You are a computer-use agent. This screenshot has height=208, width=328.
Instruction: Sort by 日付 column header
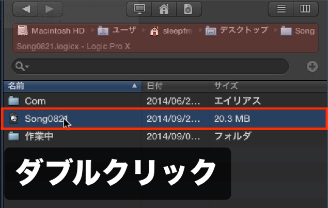[x=175, y=86]
